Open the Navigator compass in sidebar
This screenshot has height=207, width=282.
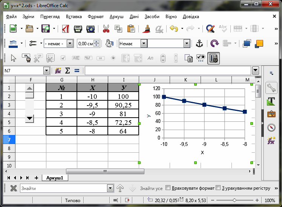271,127
